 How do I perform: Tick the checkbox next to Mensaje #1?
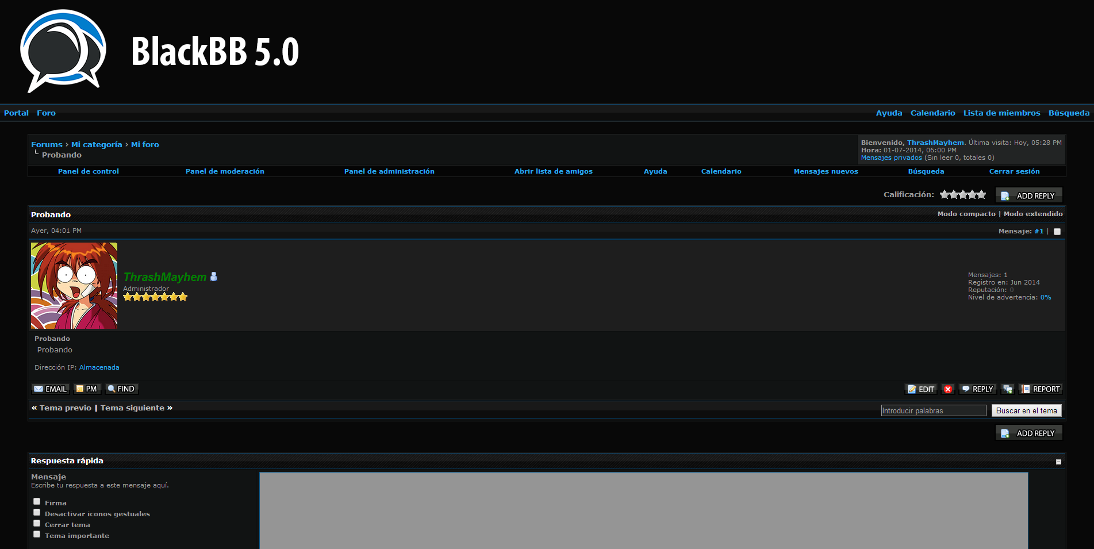coord(1057,232)
